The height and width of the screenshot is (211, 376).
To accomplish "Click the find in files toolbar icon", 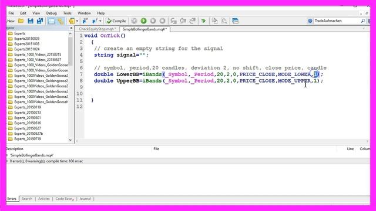I will [x=224, y=21].
